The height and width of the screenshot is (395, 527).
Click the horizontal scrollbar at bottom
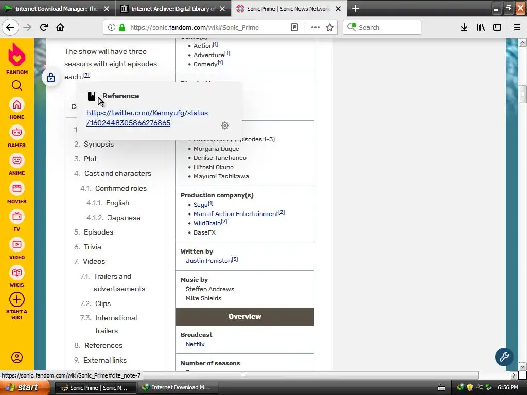(243, 375)
